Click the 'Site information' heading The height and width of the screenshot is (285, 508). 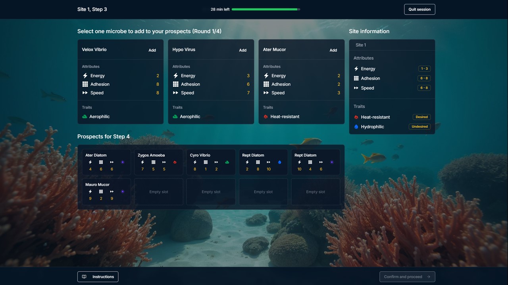[369, 31]
